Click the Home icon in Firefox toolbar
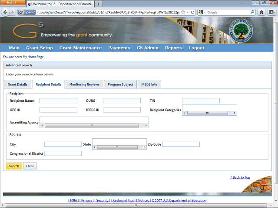This screenshot has height=208, width=278. (261, 12)
